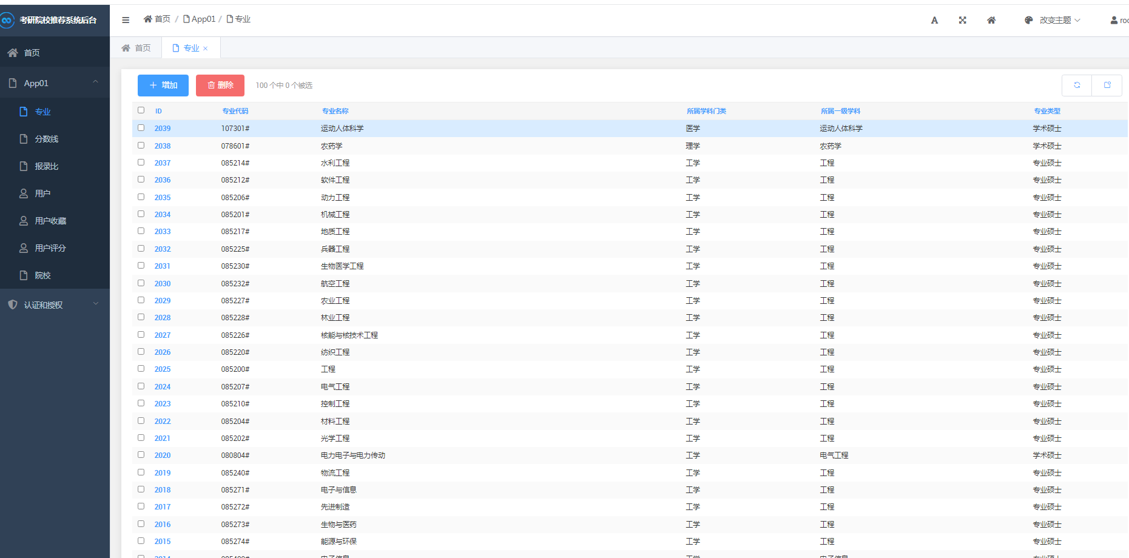The height and width of the screenshot is (558, 1129).
Task: Check the row 2036 checkbox
Action: [x=141, y=180]
